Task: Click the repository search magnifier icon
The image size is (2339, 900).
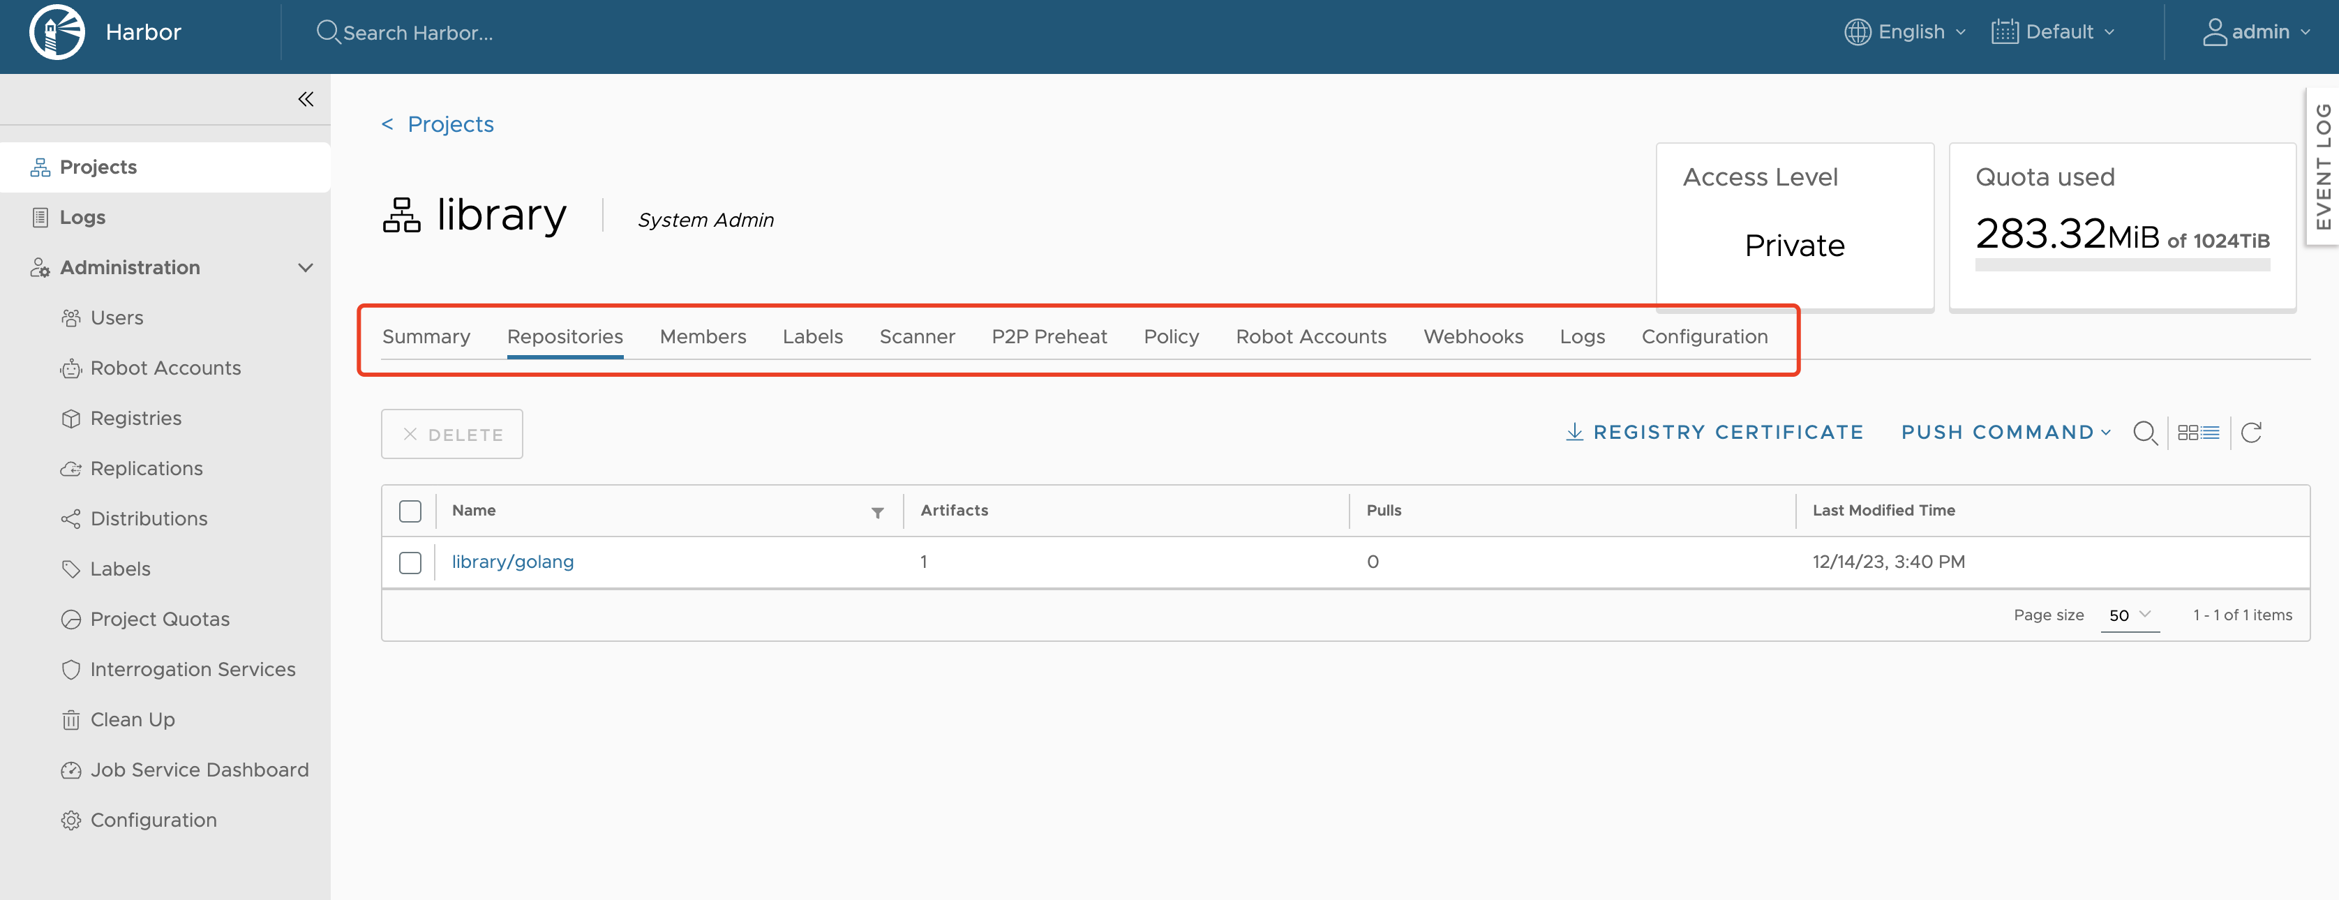Action: coord(2146,433)
